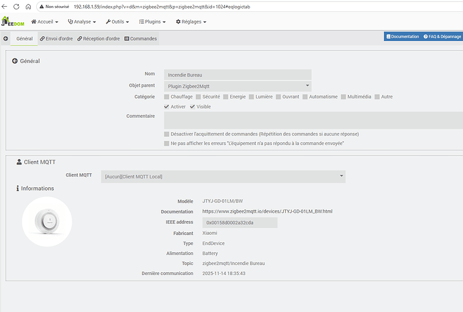463x312 pixels.
Task: Click the date 2025-11-14 18:35:43
Action: [224, 273]
